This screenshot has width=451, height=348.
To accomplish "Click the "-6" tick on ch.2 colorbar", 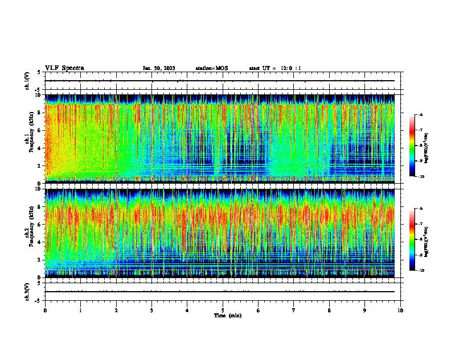I will point(420,209).
